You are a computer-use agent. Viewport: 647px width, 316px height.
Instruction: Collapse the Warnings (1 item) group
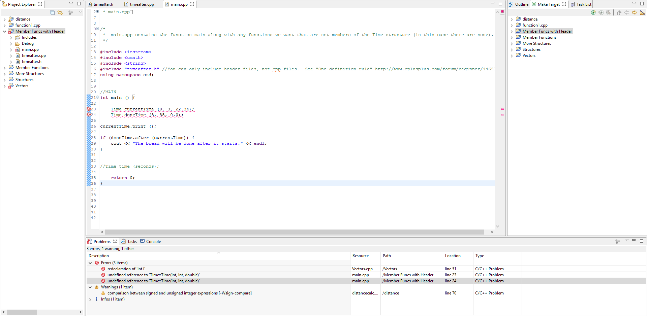coord(90,287)
